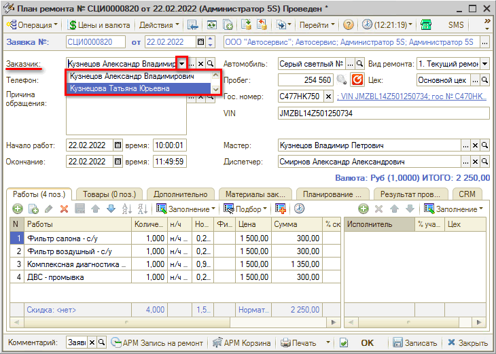Clear the Мастер field with its X button
The image size is (496, 354).
(x=475, y=146)
